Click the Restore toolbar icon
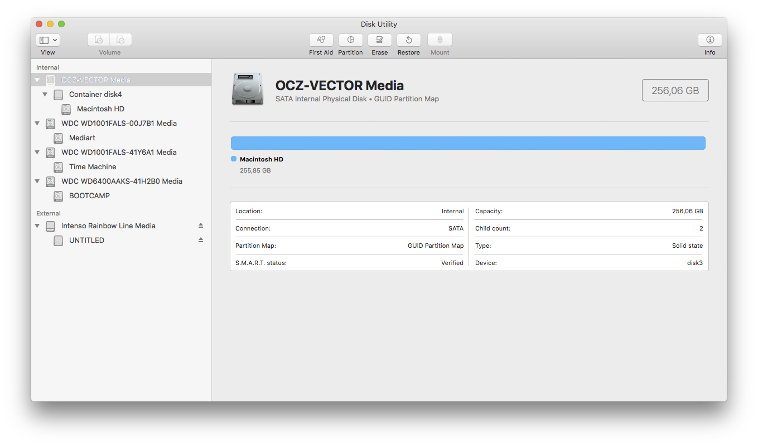 pos(409,40)
